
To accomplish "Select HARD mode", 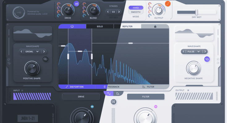I will 136,8.
